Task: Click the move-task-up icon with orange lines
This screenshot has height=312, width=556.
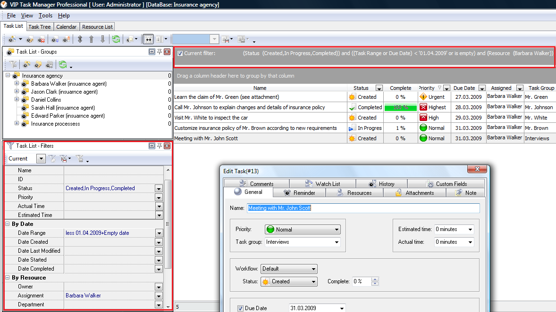Action: tap(66, 39)
